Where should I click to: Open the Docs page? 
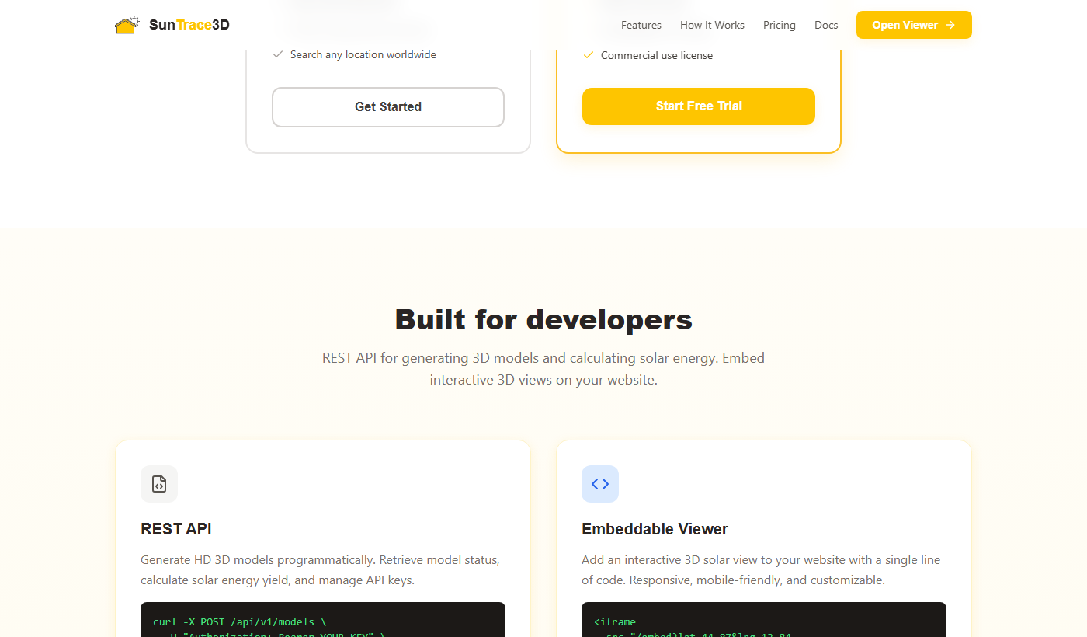[825, 25]
